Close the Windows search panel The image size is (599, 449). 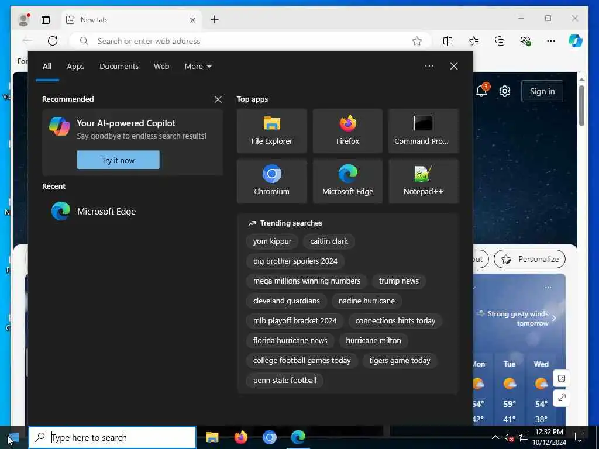tap(454, 67)
